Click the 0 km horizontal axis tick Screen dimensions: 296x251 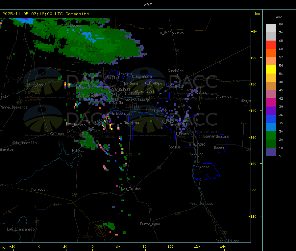point(39,246)
